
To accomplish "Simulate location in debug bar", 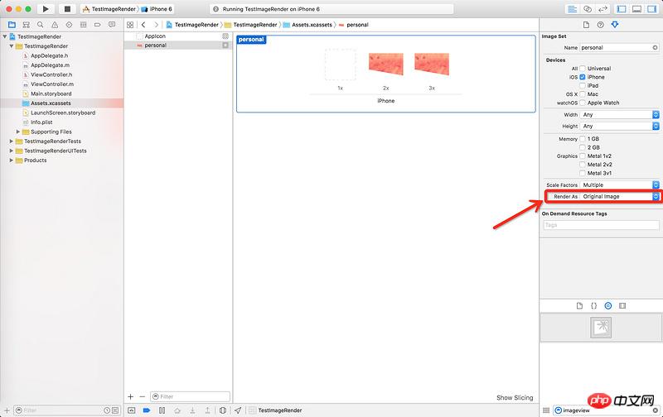I will (x=238, y=410).
